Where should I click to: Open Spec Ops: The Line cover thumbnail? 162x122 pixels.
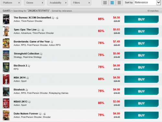coord(6,31)
